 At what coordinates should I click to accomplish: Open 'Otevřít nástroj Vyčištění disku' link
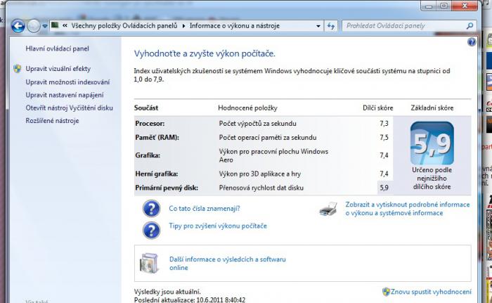[x=69, y=108]
